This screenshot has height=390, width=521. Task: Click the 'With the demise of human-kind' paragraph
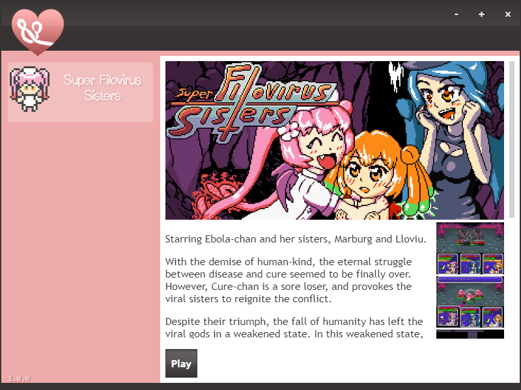(x=289, y=280)
